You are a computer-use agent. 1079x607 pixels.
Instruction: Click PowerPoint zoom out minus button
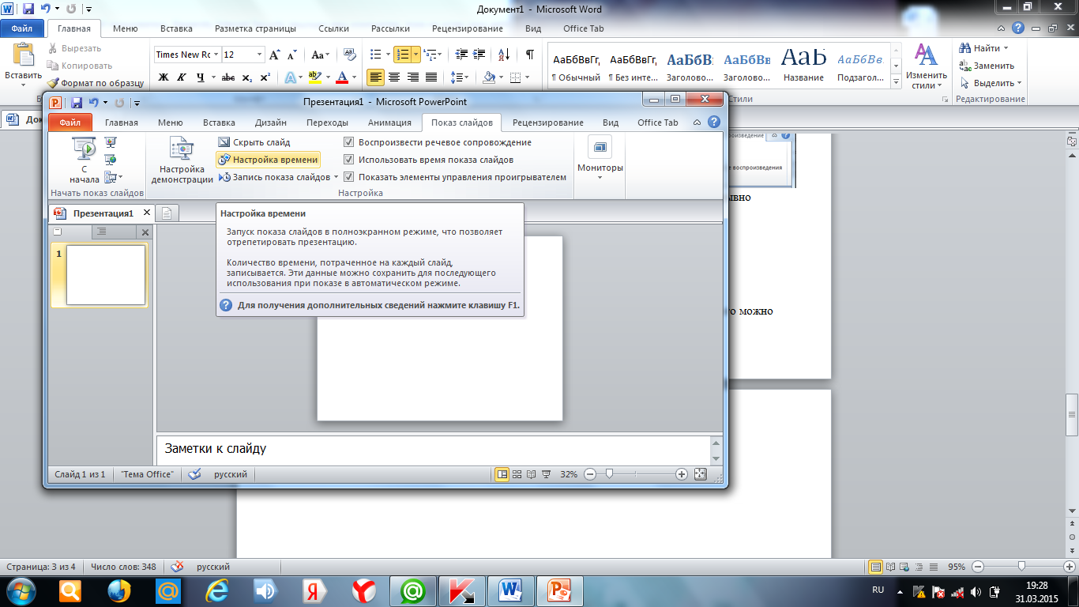(x=590, y=474)
